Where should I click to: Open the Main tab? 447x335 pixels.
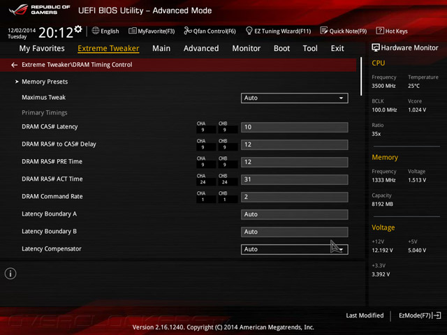coord(161,48)
